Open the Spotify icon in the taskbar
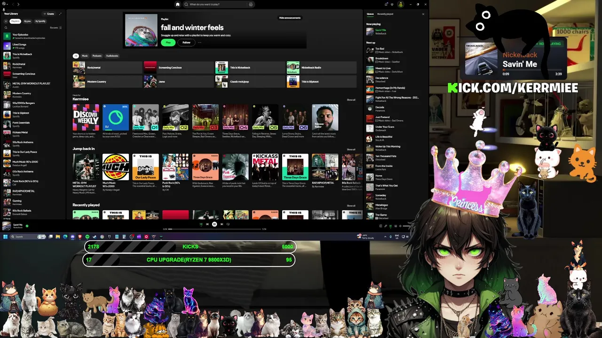The width and height of the screenshot is (602, 338). [x=87, y=237]
